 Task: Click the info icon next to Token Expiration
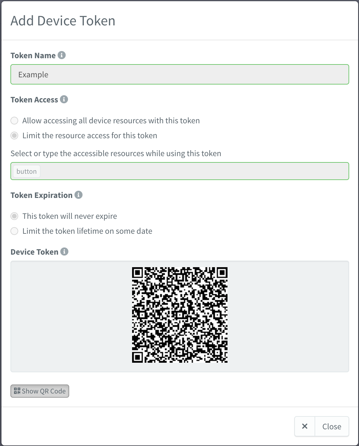[78, 195]
